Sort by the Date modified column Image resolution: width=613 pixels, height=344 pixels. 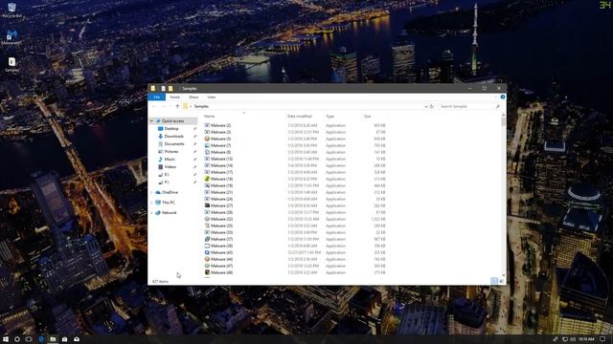coord(300,117)
